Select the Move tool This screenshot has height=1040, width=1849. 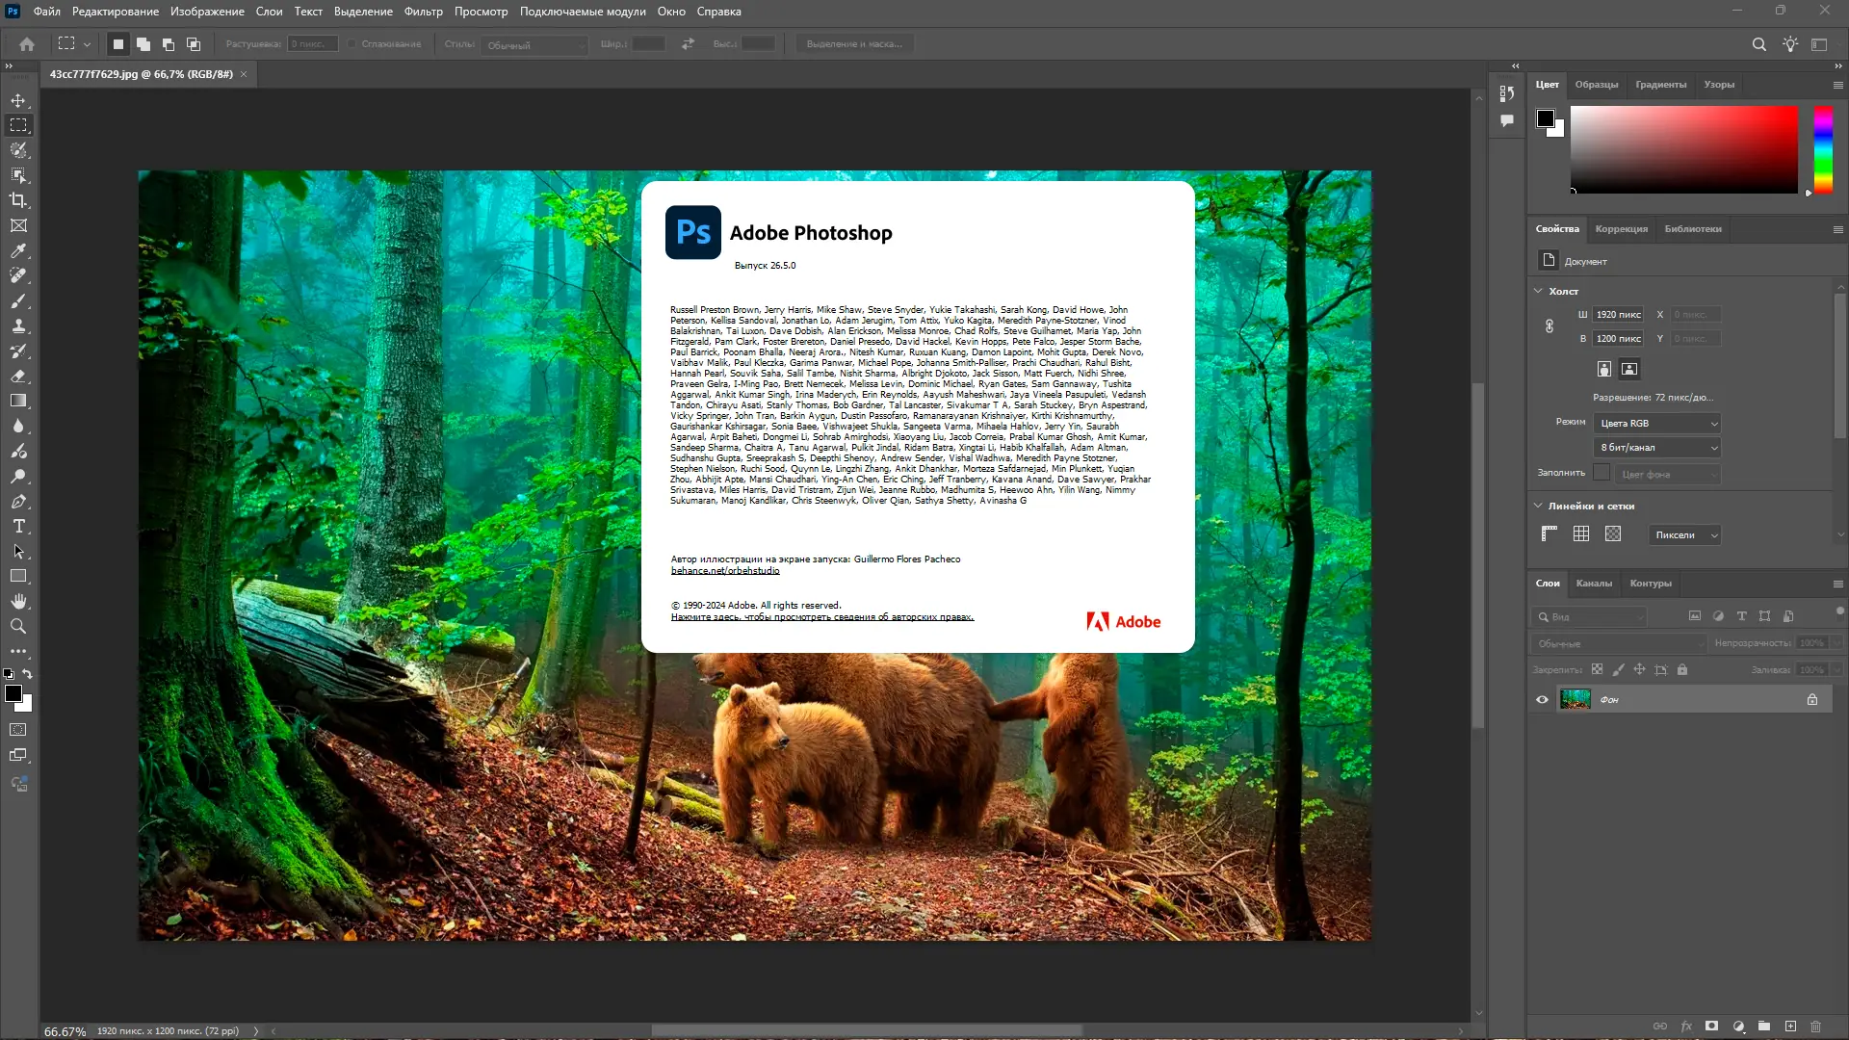click(x=18, y=100)
